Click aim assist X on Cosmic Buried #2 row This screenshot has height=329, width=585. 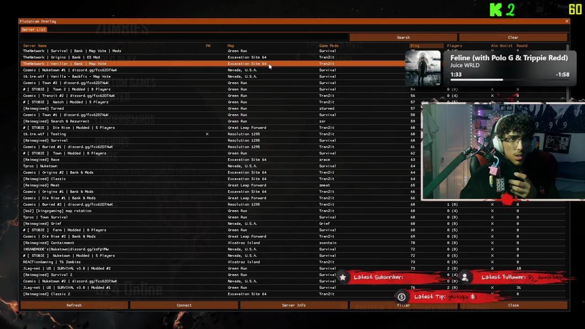(492, 204)
